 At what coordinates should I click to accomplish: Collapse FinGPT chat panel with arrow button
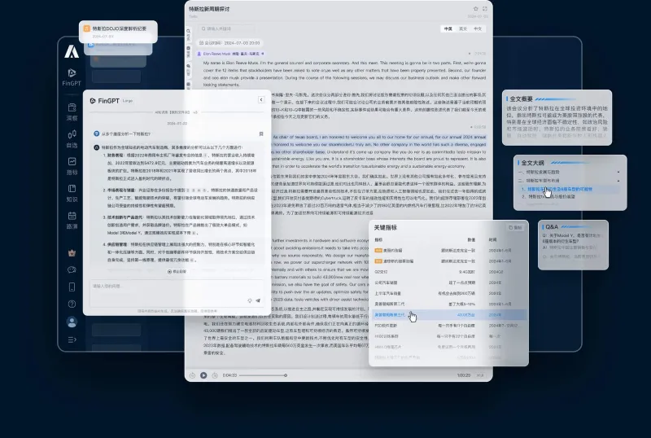click(260, 100)
